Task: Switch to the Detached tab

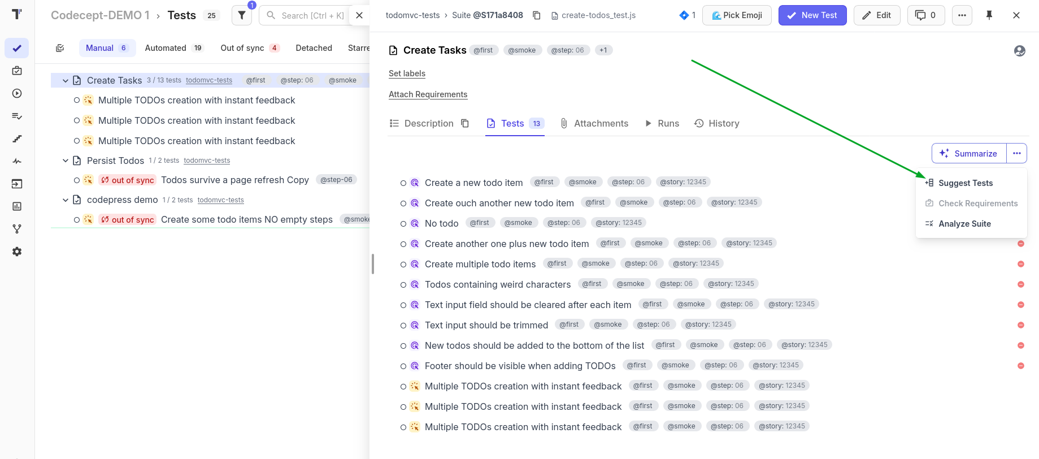Action: [x=314, y=48]
